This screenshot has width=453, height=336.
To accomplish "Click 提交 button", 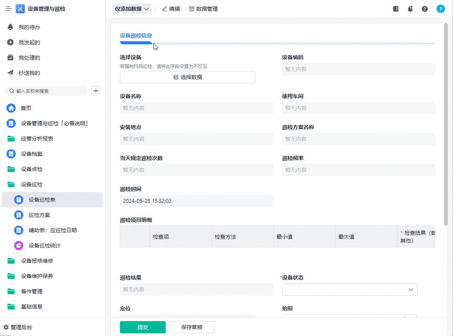I will click(x=143, y=327).
